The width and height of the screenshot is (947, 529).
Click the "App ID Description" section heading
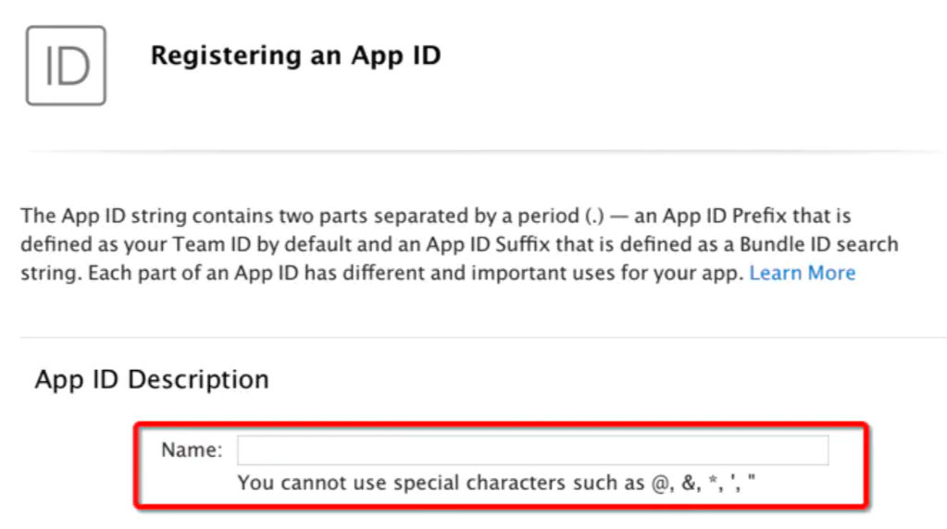pos(152,379)
